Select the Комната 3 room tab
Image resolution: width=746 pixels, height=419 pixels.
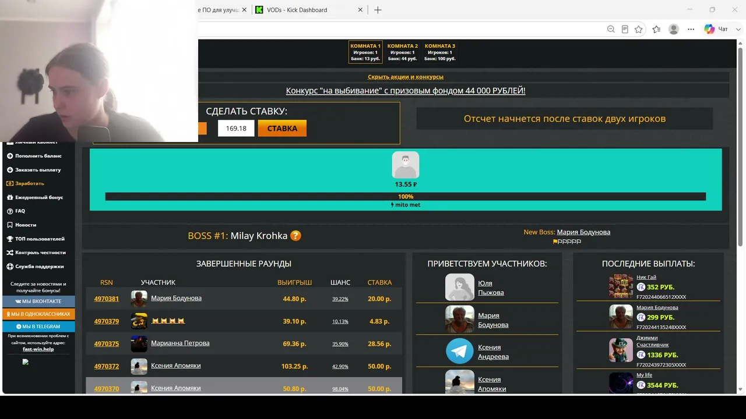[440, 52]
